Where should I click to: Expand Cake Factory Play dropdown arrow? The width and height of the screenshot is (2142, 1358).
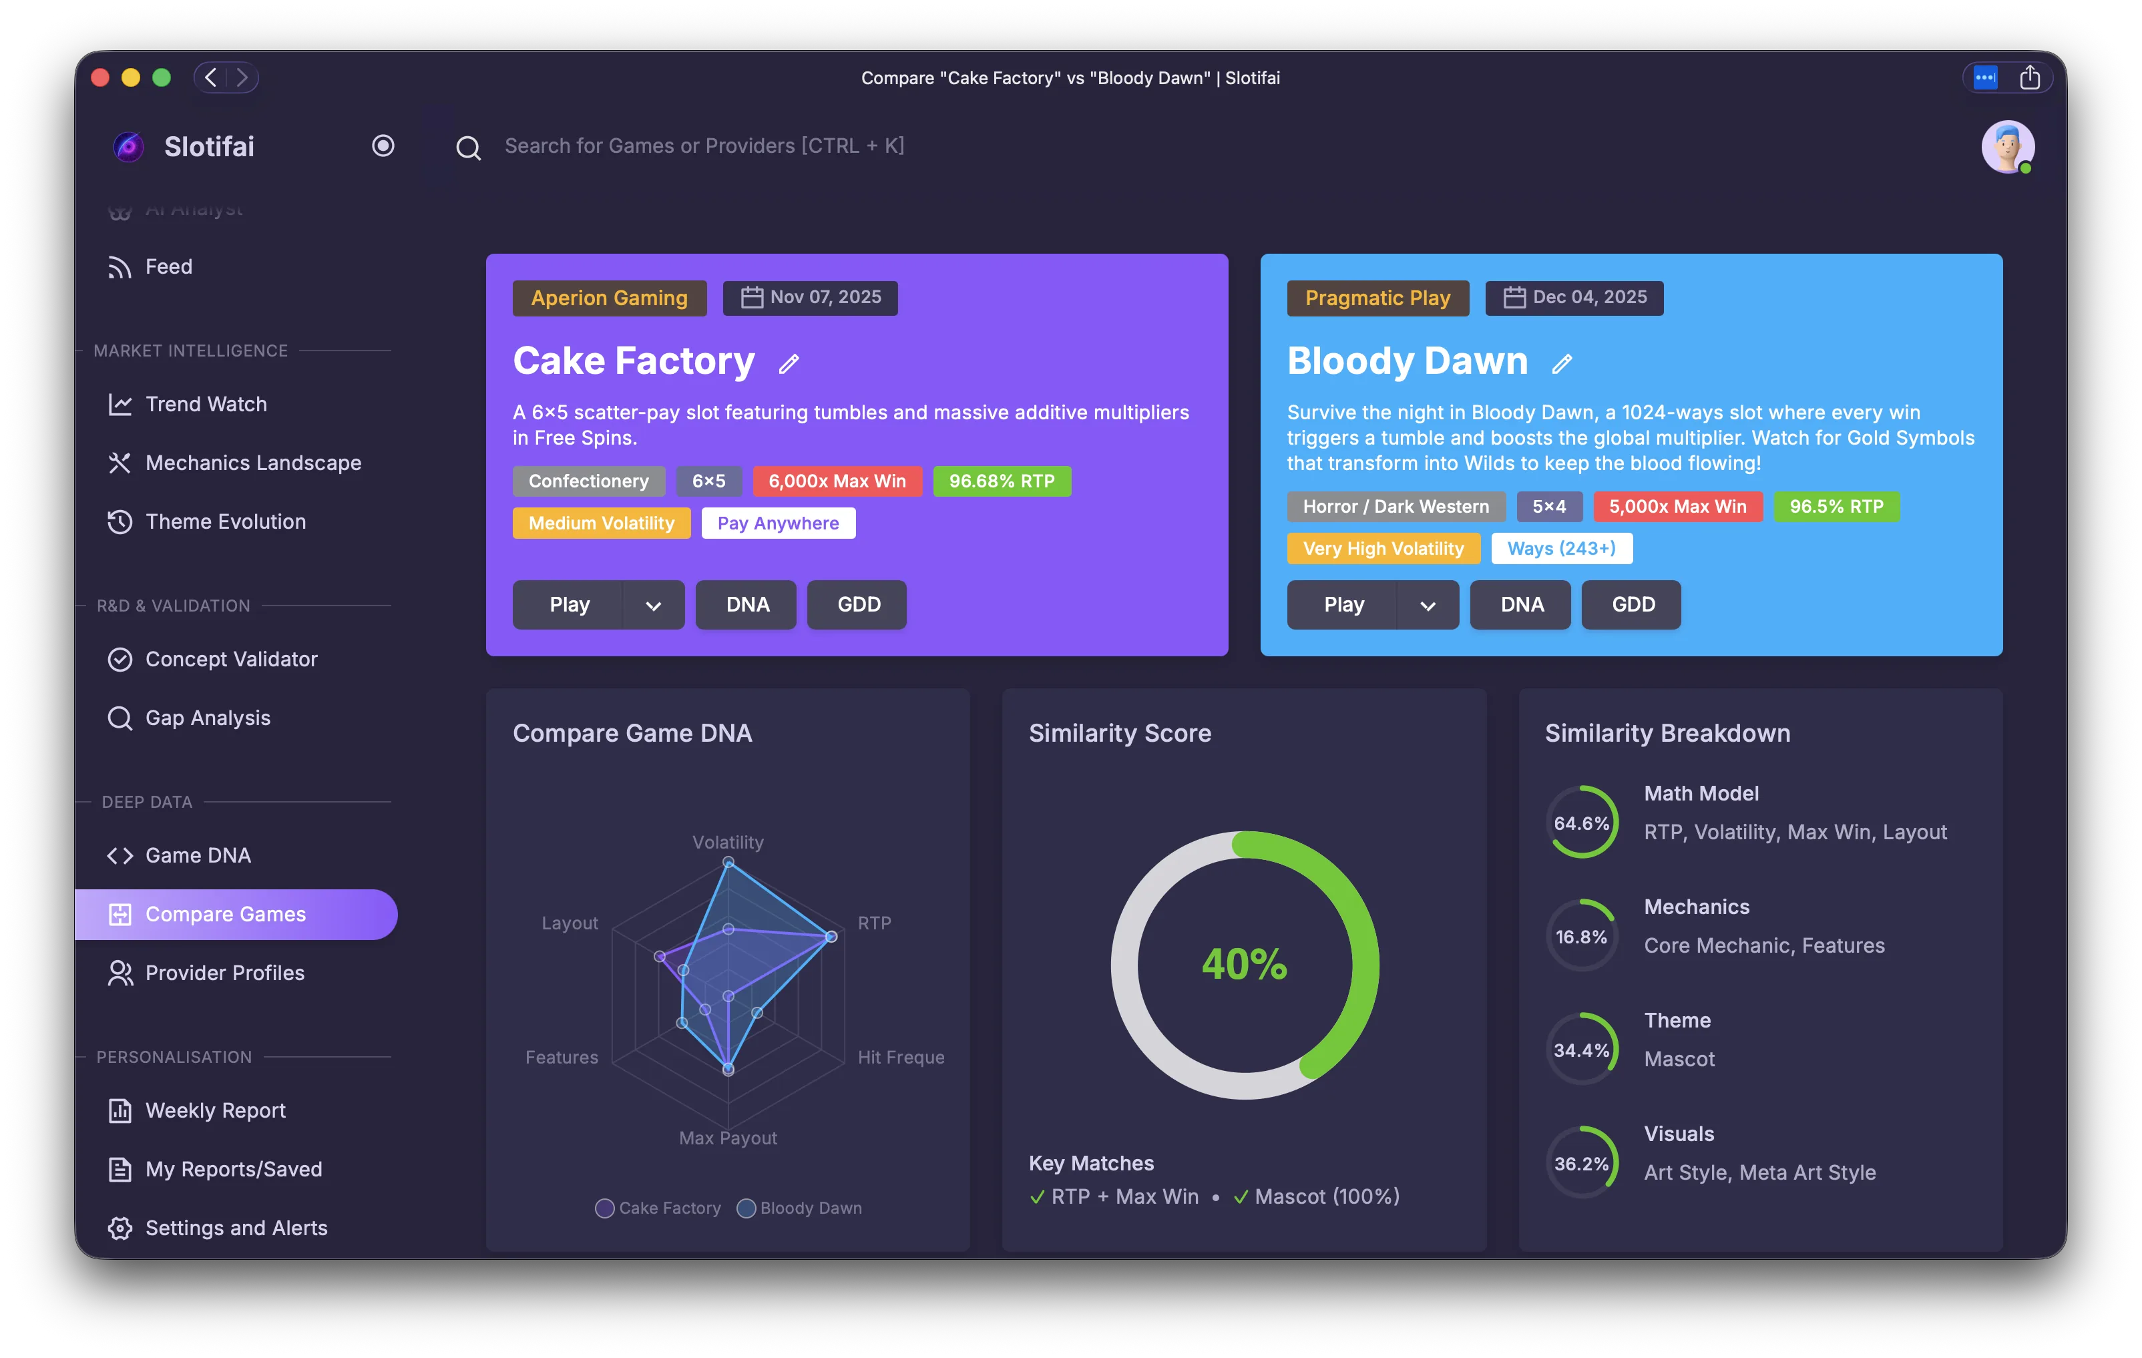tap(654, 606)
